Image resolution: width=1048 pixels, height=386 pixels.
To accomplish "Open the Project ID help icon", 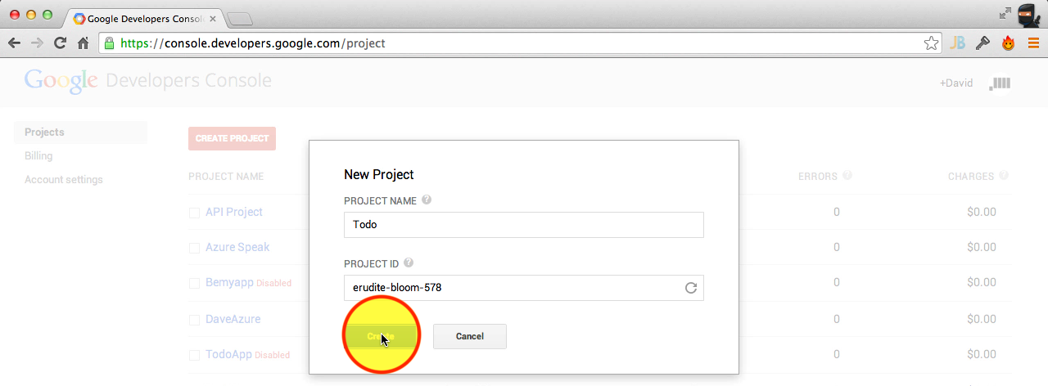I will coord(409,263).
